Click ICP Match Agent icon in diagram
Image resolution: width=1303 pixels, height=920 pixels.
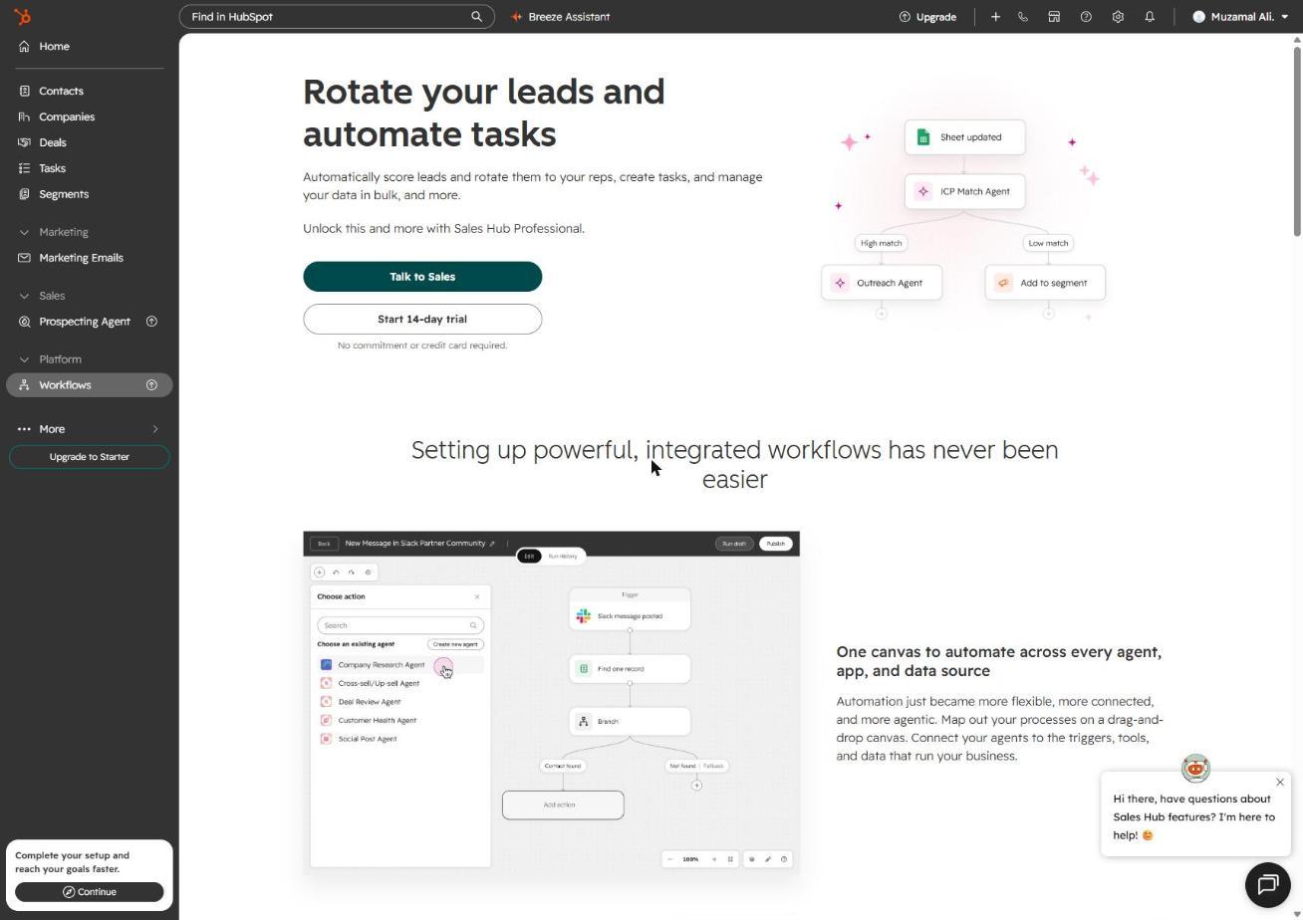[923, 191]
